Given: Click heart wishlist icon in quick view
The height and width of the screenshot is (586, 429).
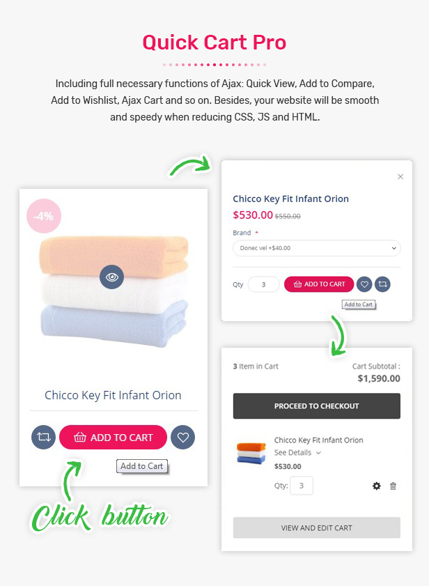Looking at the screenshot, I should 364,284.
